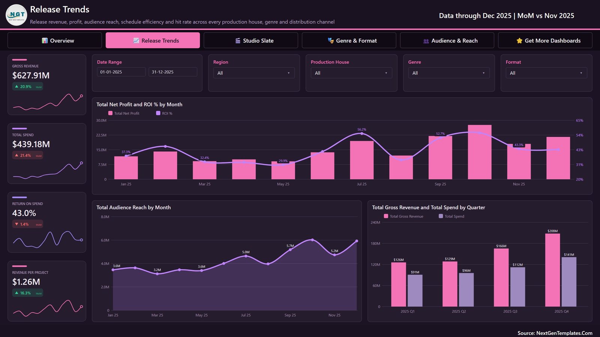Click the Total Spend red up-arrow indicator
Screen dimensions: 600x337
pyautogui.click(x=16, y=155)
